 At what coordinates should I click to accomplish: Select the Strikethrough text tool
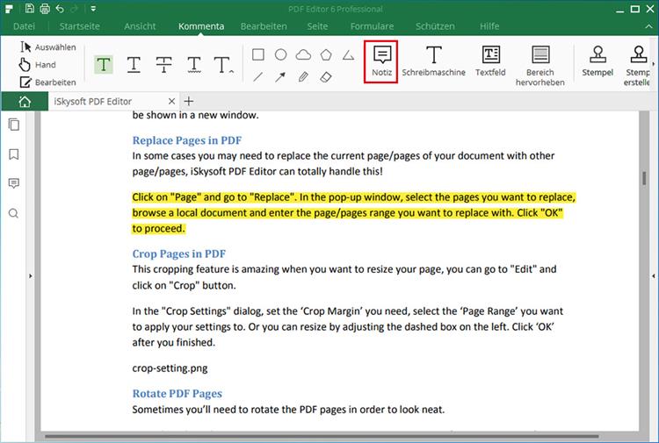tap(164, 65)
